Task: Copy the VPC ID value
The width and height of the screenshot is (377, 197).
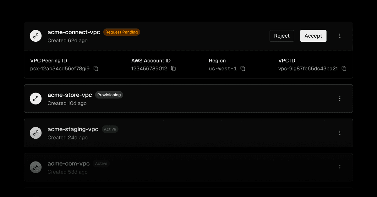Action: (x=344, y=68)
